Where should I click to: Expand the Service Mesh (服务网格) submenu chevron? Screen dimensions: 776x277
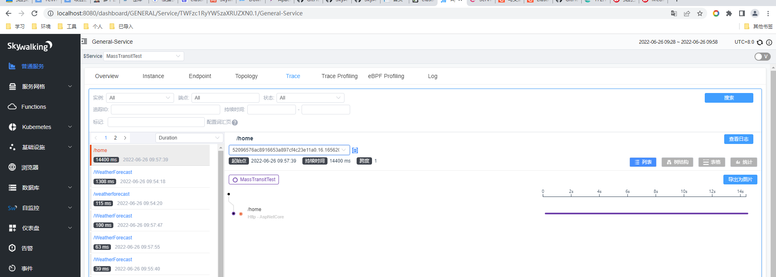pyautogui.click(x=70, y=86)
